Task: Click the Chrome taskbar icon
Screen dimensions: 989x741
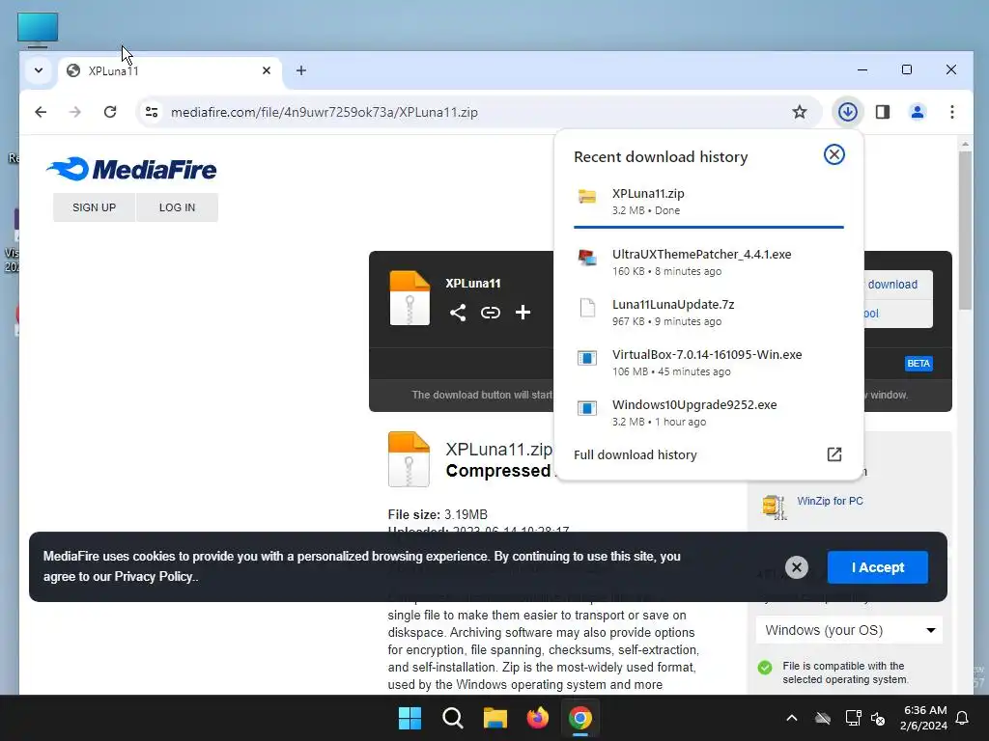Action: pos(580,718)
